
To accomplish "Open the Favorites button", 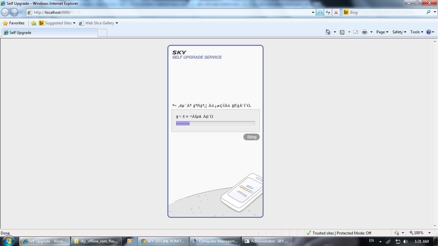I will [x=14, y=23].
